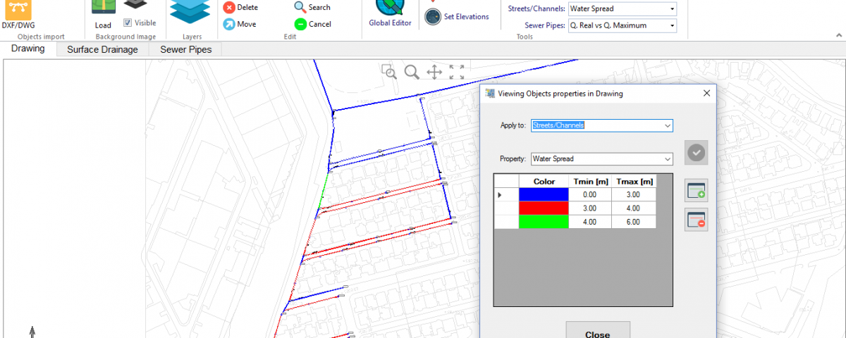Click the pan arrows icon in drawing

(434, 71)
